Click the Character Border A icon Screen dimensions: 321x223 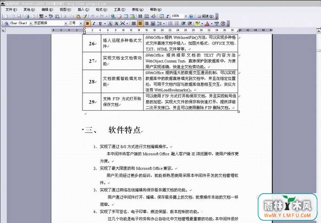110,23
